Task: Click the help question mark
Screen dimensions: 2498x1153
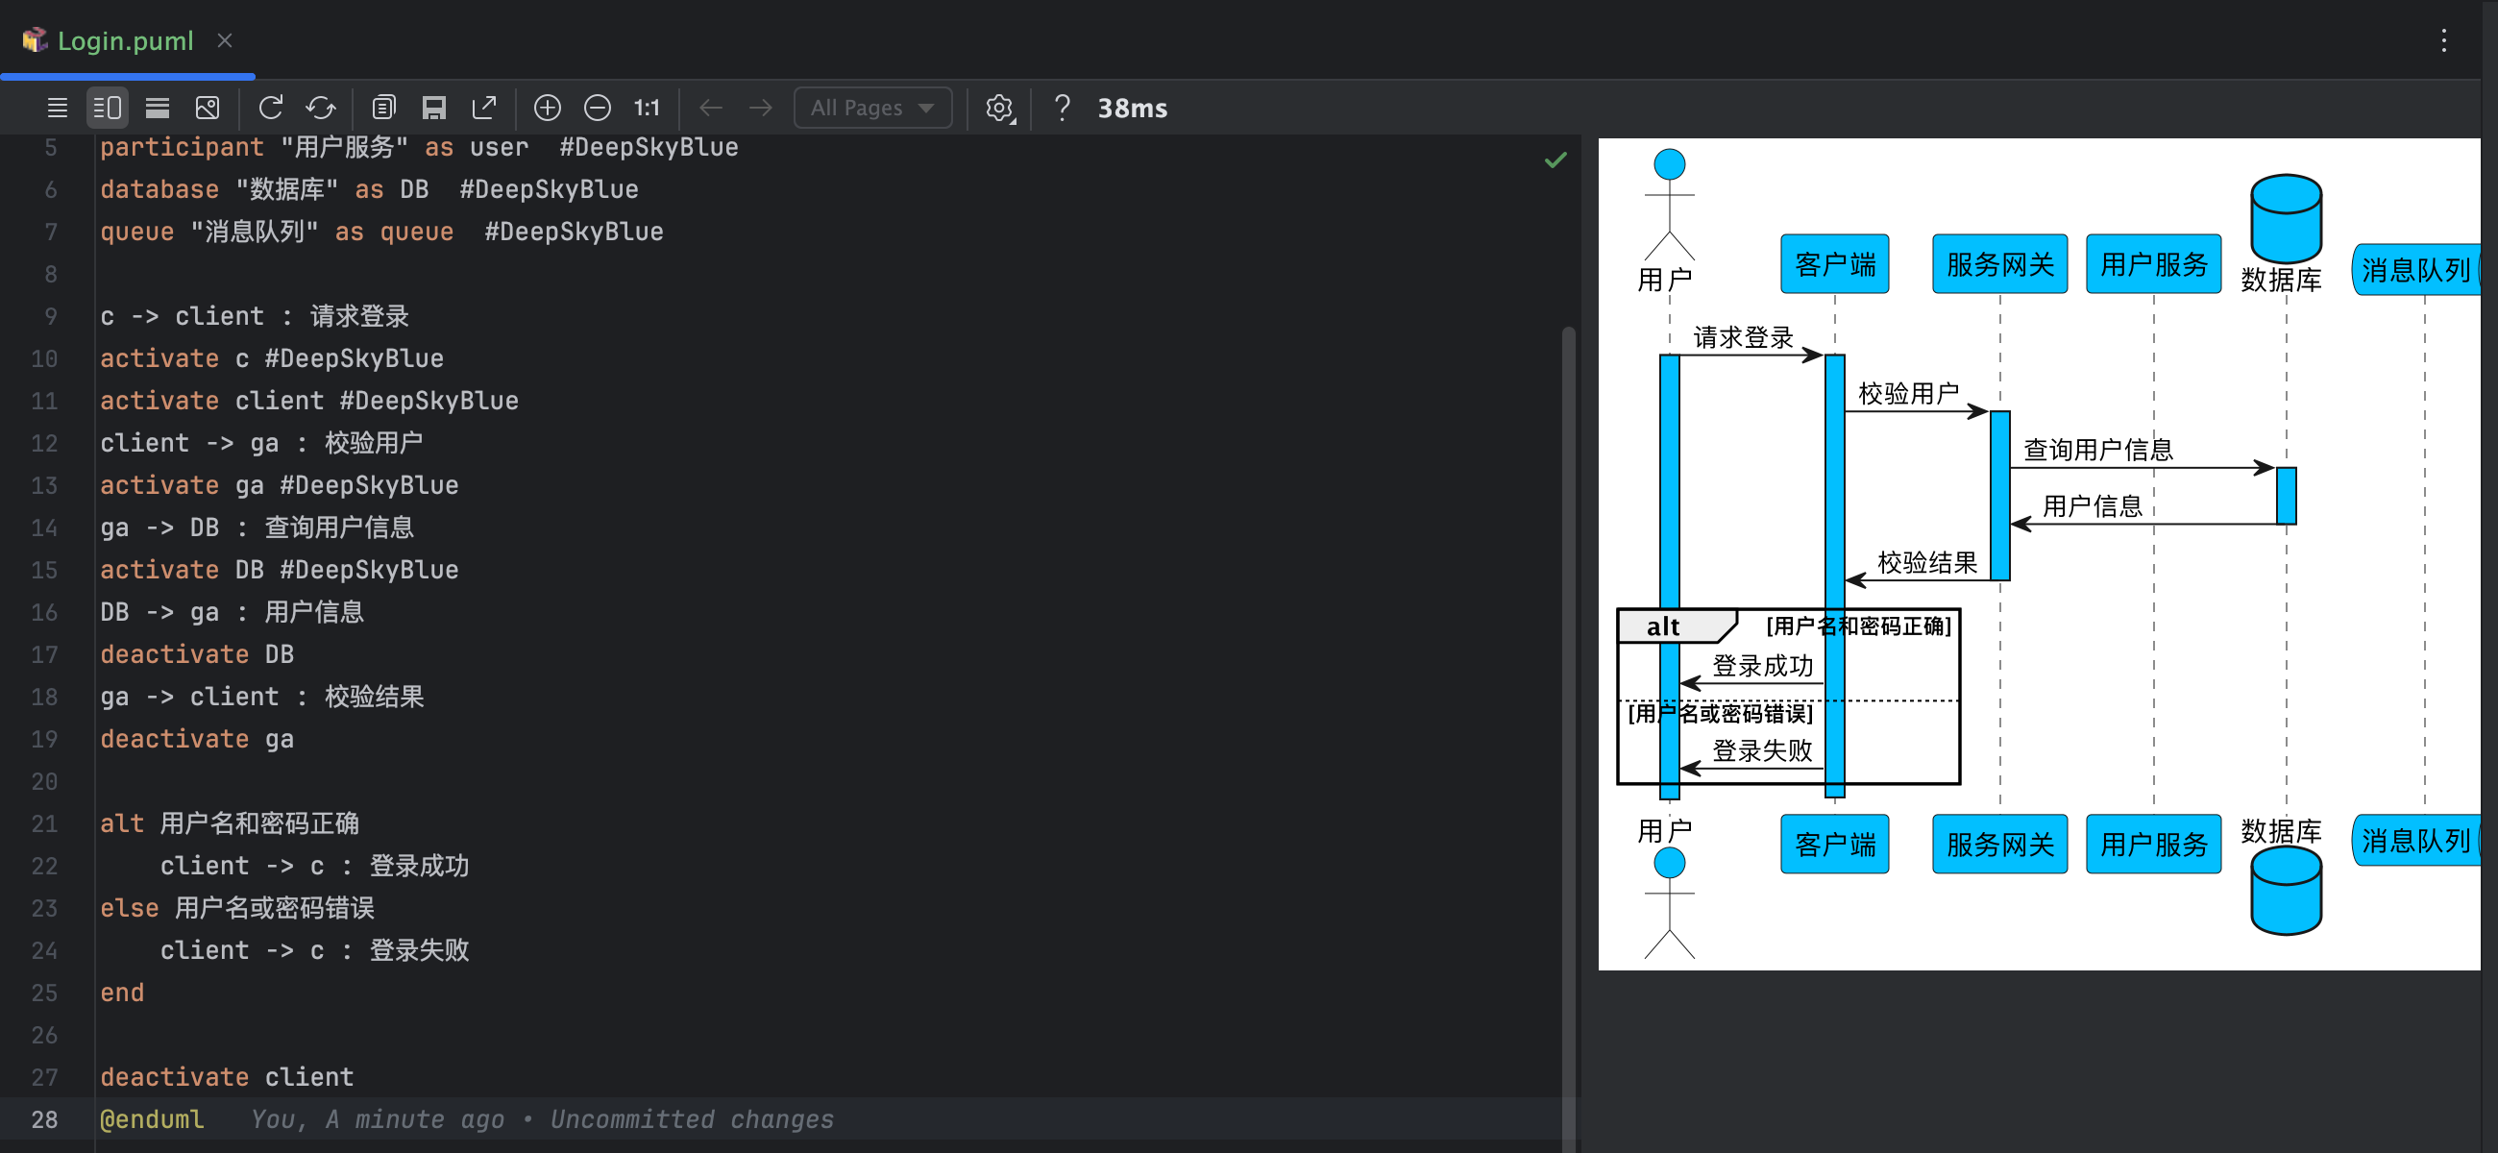Action: (1062, 108)
